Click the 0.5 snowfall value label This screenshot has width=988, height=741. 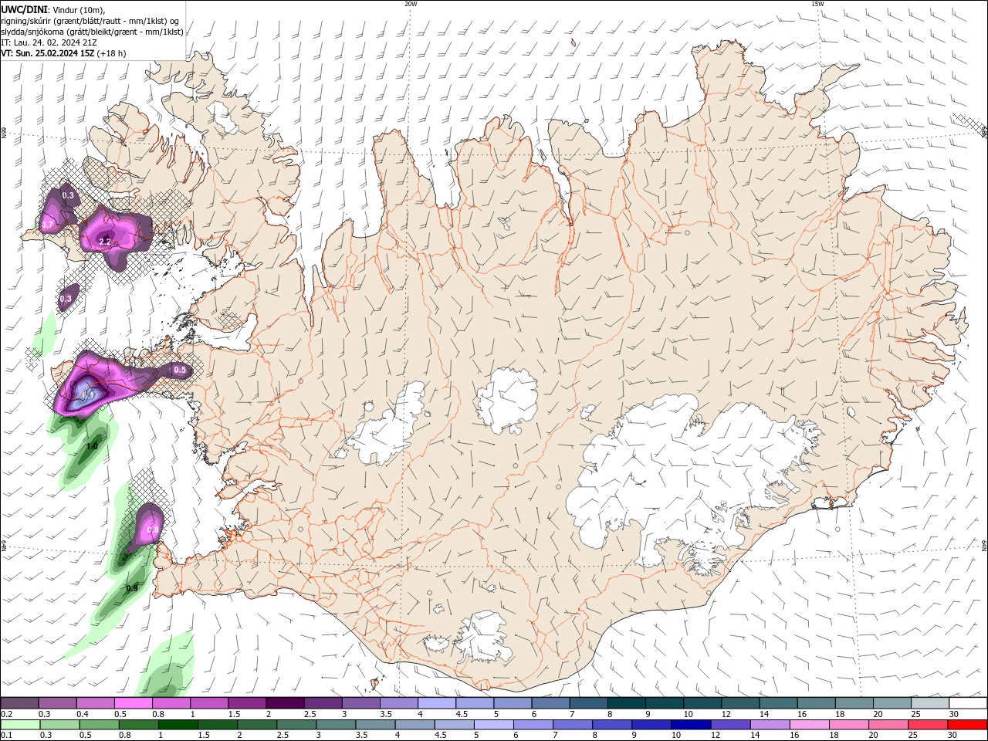180,370
